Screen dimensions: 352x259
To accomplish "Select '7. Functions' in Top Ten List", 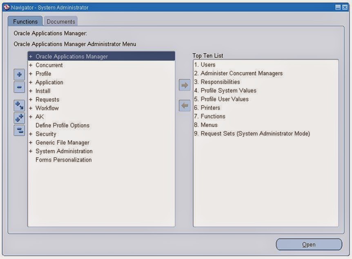I will coord(209,116).
